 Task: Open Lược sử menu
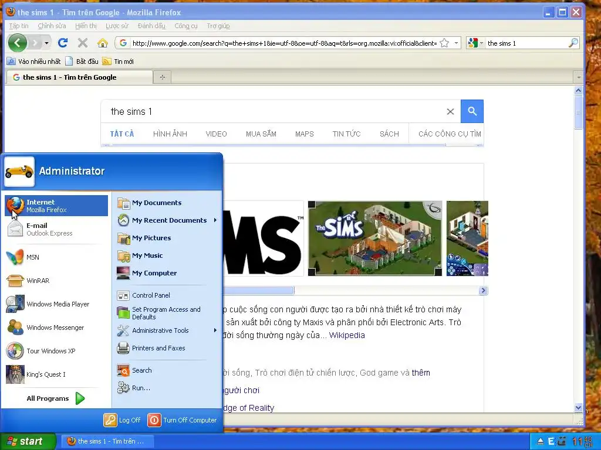point(117,26)
